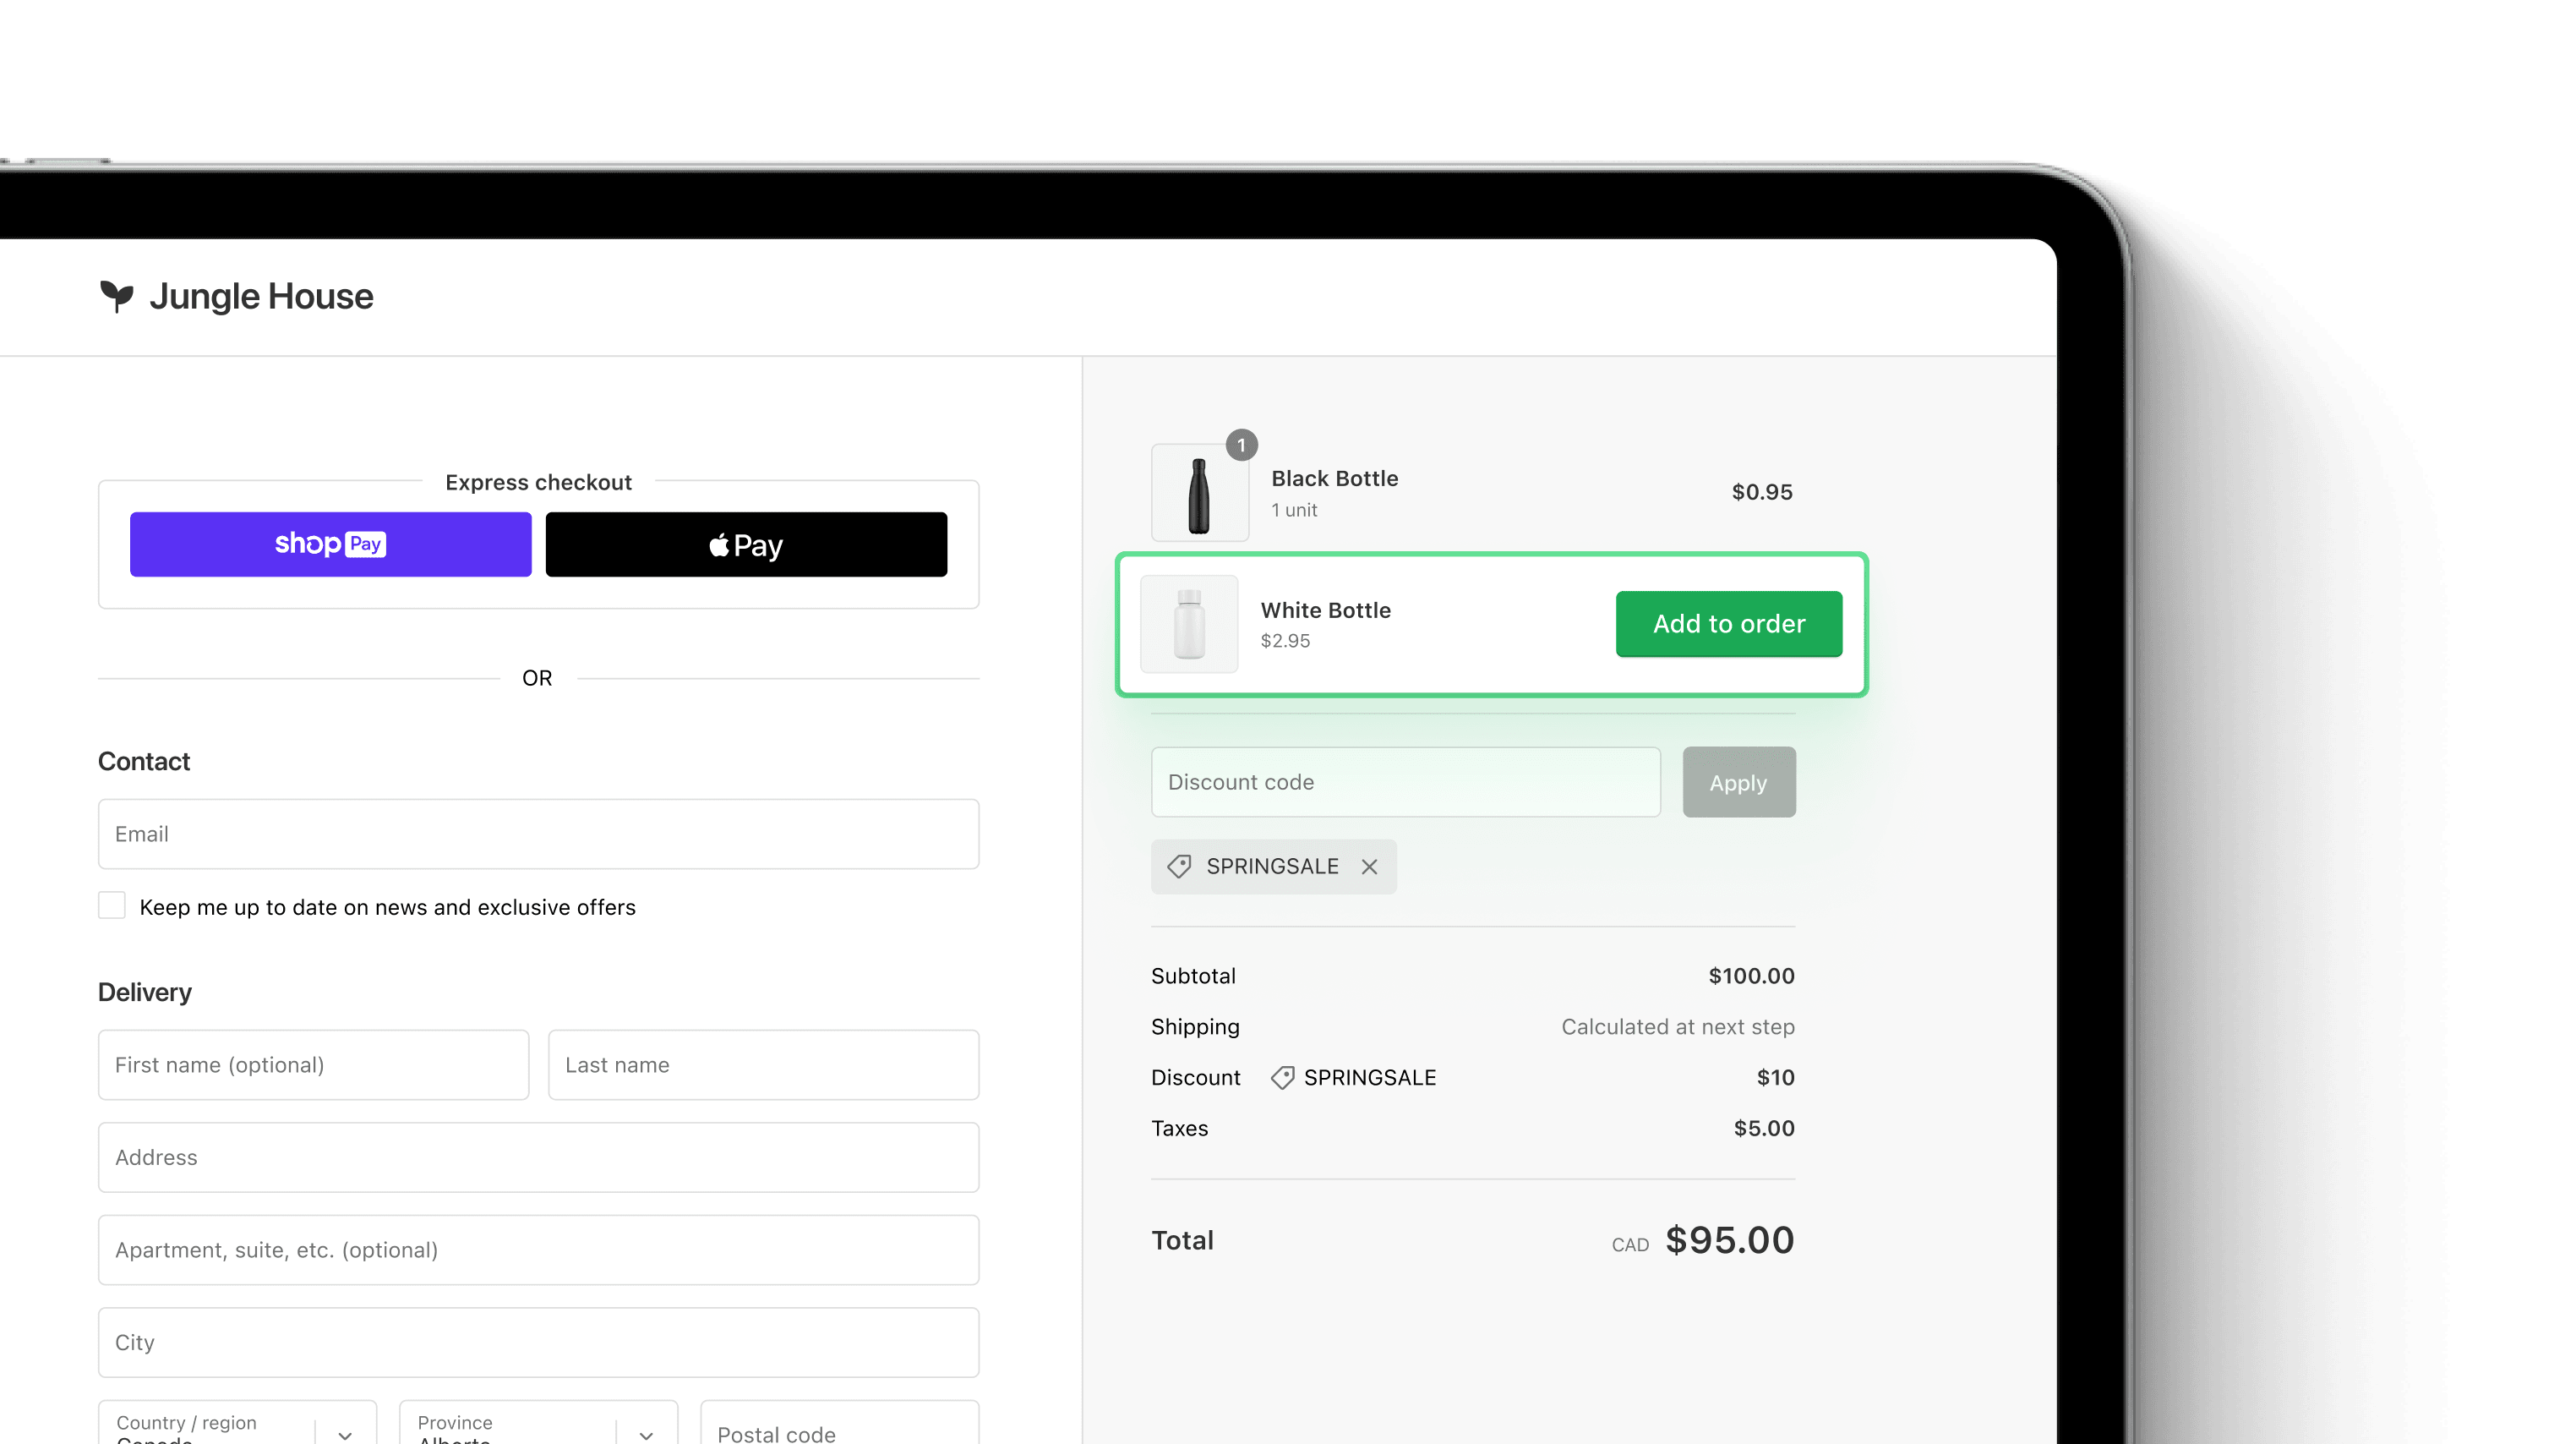Screen dimensions: 2576x1444
Task: Click the White Bottle price $2.95
Action: [x=1285, y=641]
